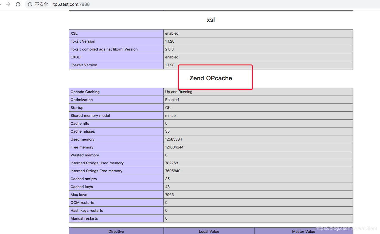Click Interned Strings Used memory label
The width and height of the screenshot is (380, 234).
coord(97,163)
